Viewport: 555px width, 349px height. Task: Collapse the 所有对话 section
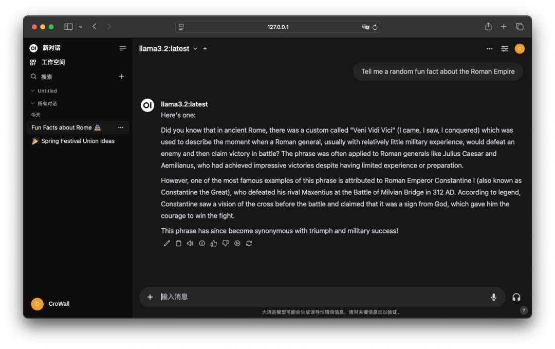click(x=44, y=103)
